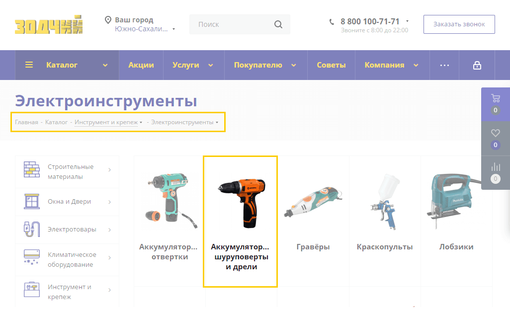The image size is (510, 310).
Task: Open the Акции menu item
Action: 141,65
